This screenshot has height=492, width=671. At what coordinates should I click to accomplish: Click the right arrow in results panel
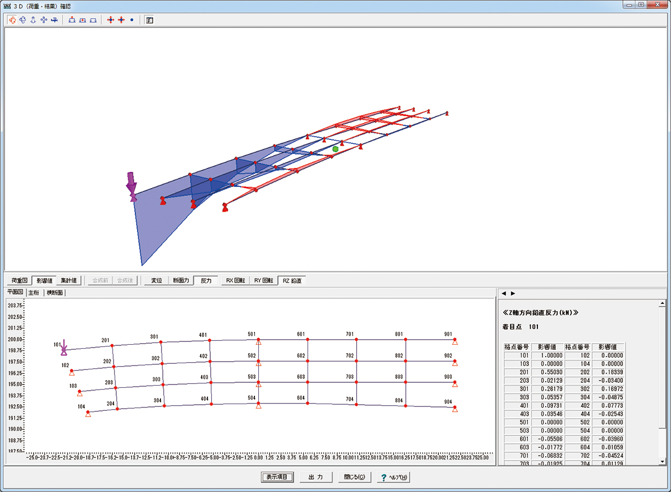pos(513,293)
